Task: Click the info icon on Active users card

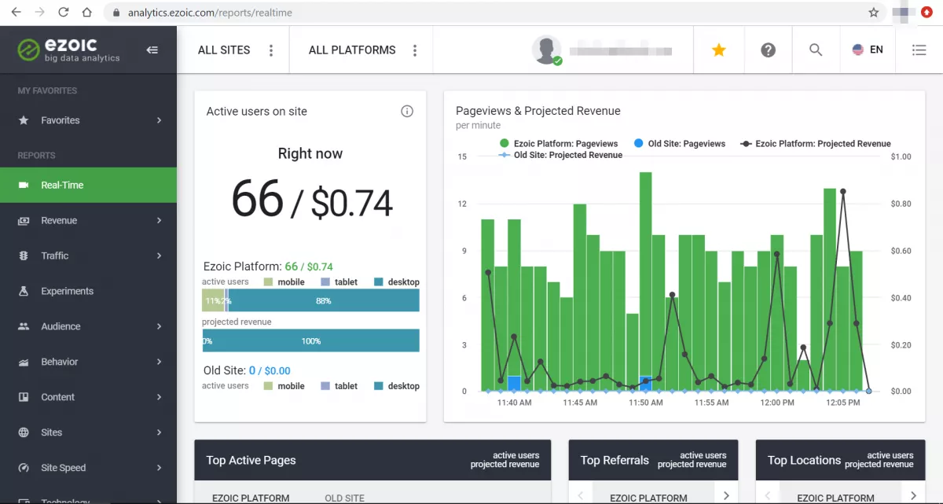Action: 407,111
